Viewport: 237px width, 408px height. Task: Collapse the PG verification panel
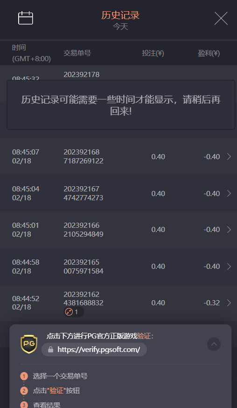tap(214, 344)
